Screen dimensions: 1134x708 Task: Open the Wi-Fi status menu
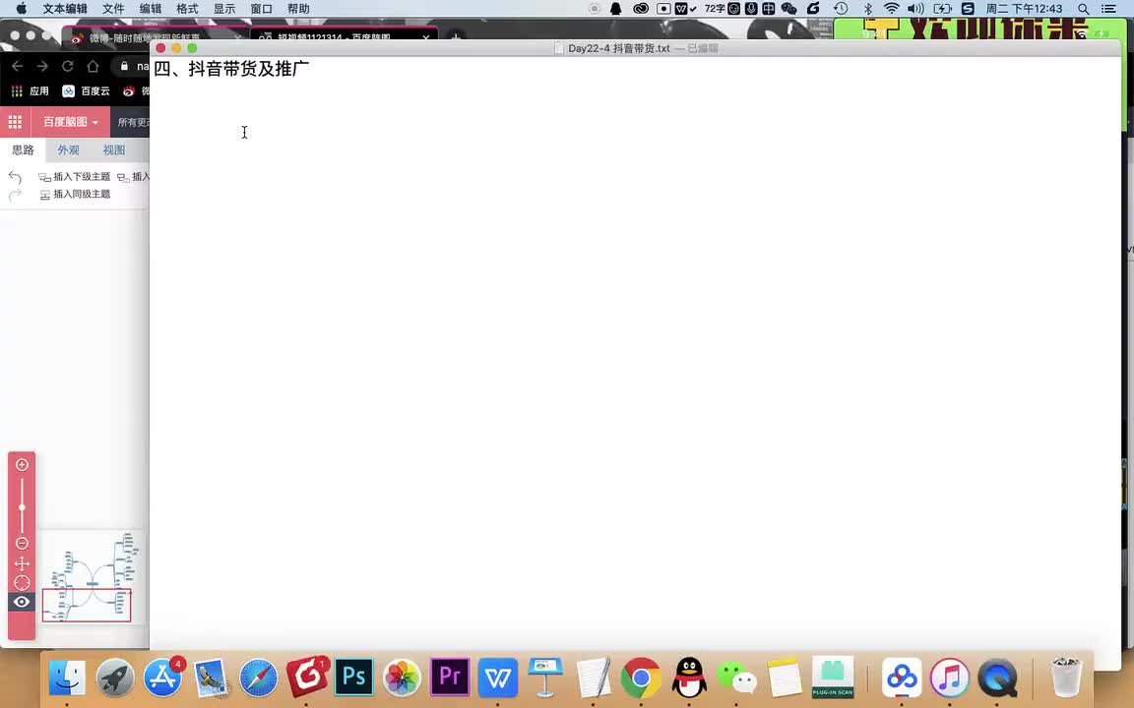coord(892,9)
